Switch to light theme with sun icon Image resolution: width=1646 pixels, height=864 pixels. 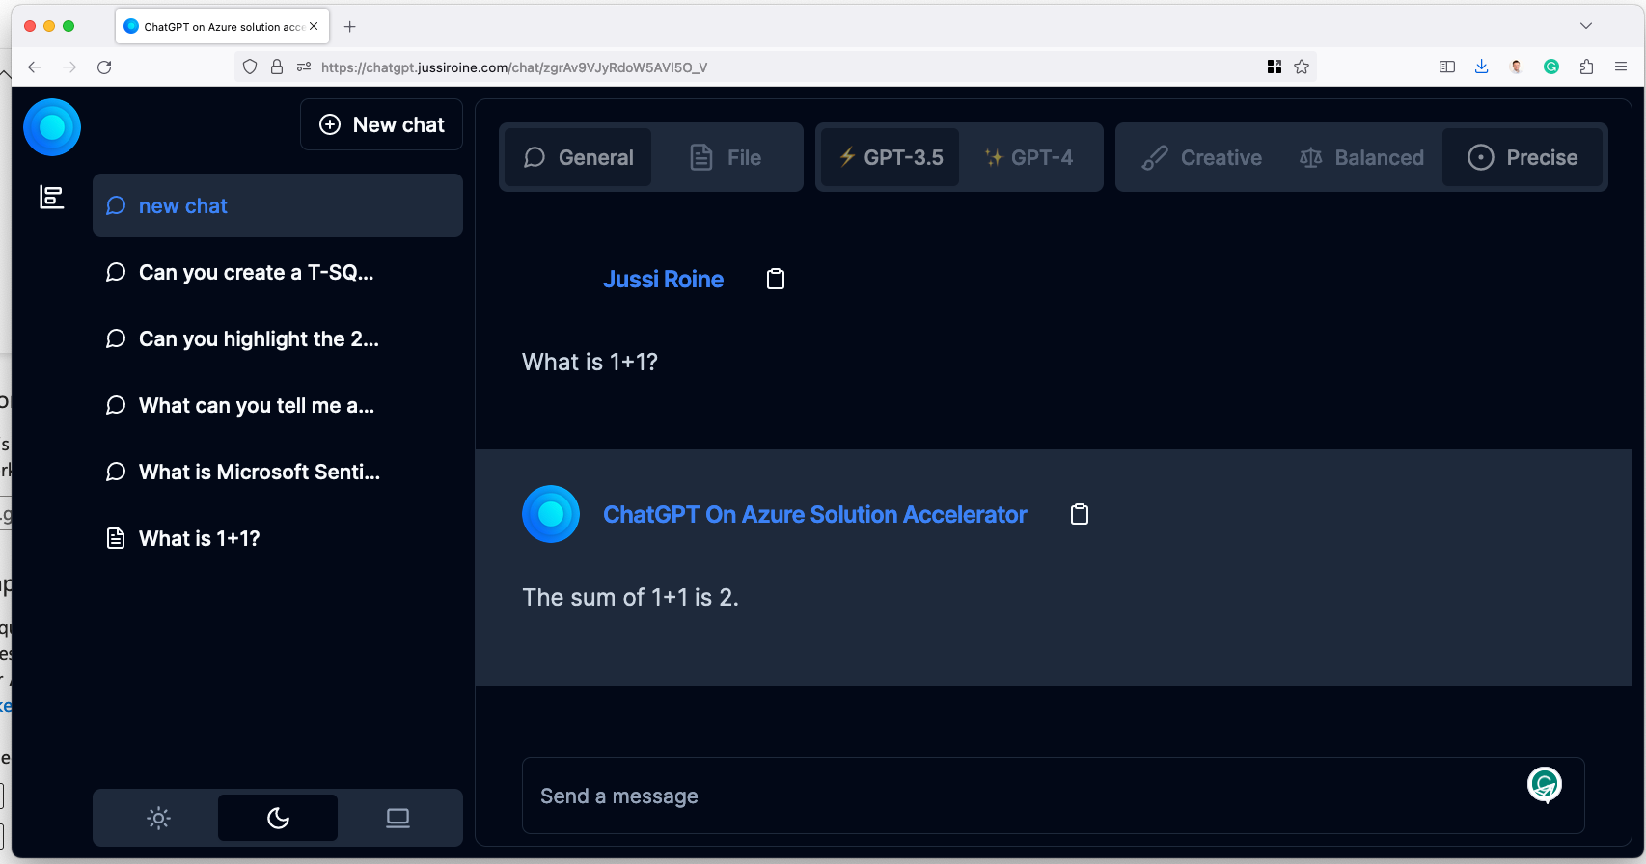(x=158, y=818)
